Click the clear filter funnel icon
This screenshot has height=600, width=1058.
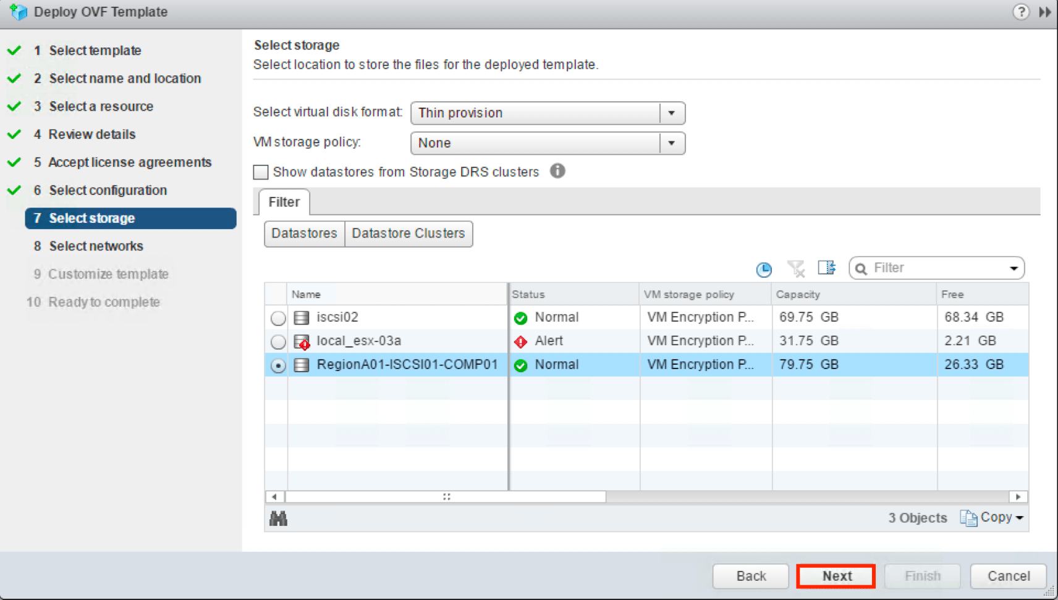click(x=795, y=269)
